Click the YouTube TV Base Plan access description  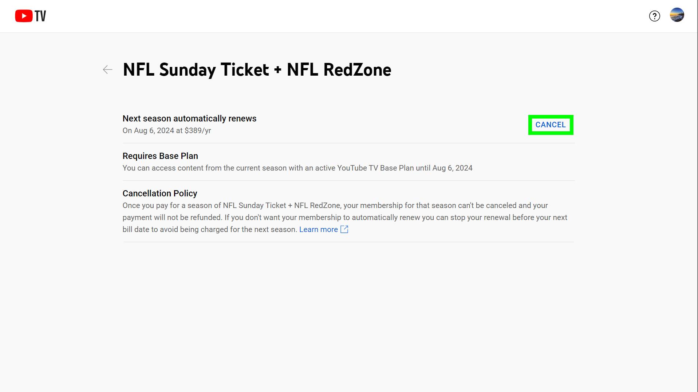coord(297,168)
